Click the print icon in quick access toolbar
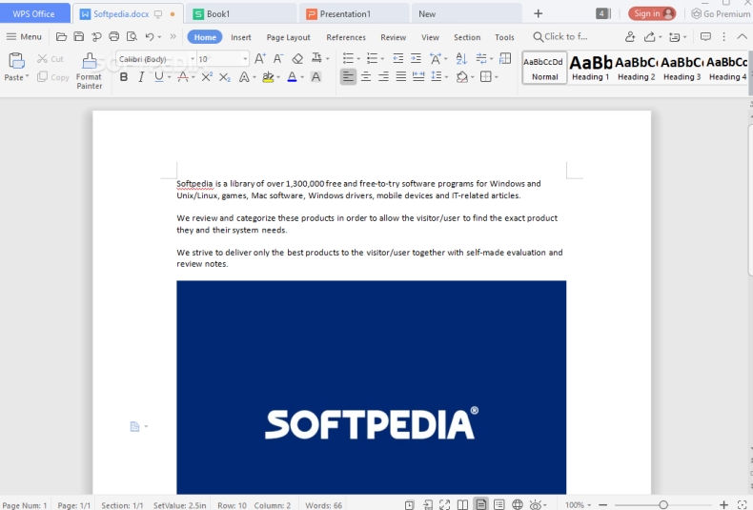Image resolution: width=753 pixels, height=510 pixels. tap(114, 37)
